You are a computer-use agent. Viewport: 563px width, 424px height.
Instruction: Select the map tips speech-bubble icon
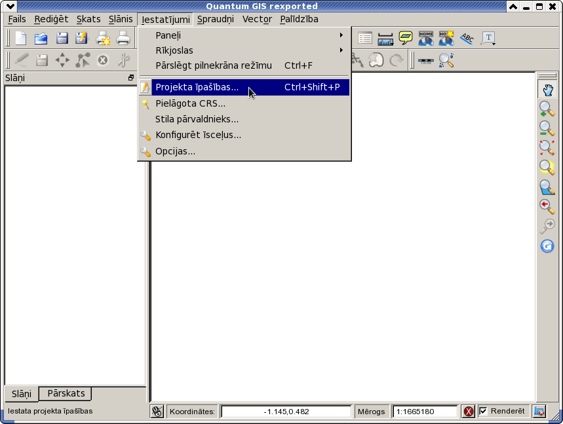pyautogui.click(x=406, y=38)
